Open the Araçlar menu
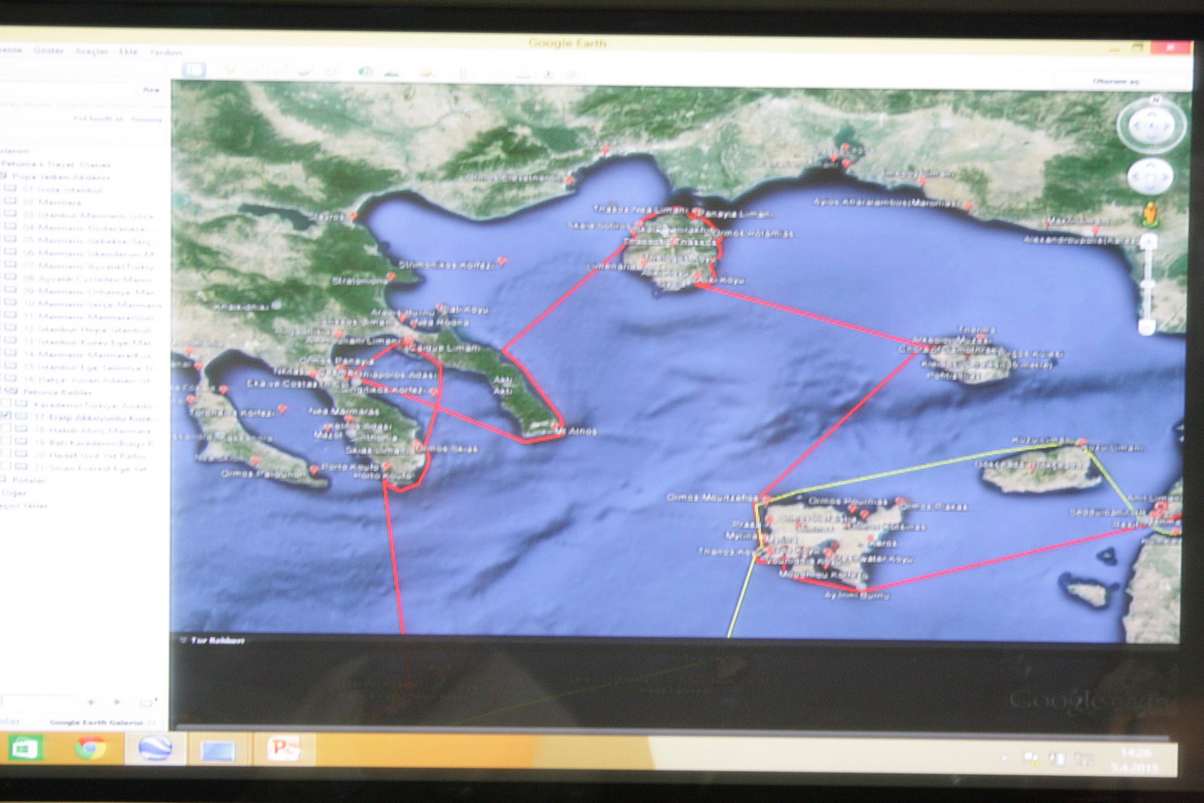 tap(92, 52)
